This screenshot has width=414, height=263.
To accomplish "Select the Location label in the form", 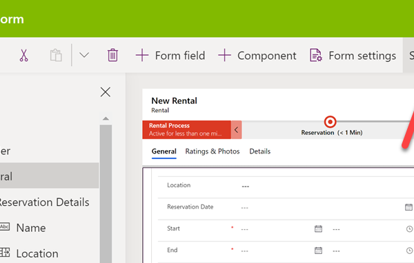I will tap(179, 185).
